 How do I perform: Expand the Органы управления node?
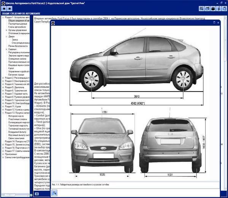coord(6,30)
